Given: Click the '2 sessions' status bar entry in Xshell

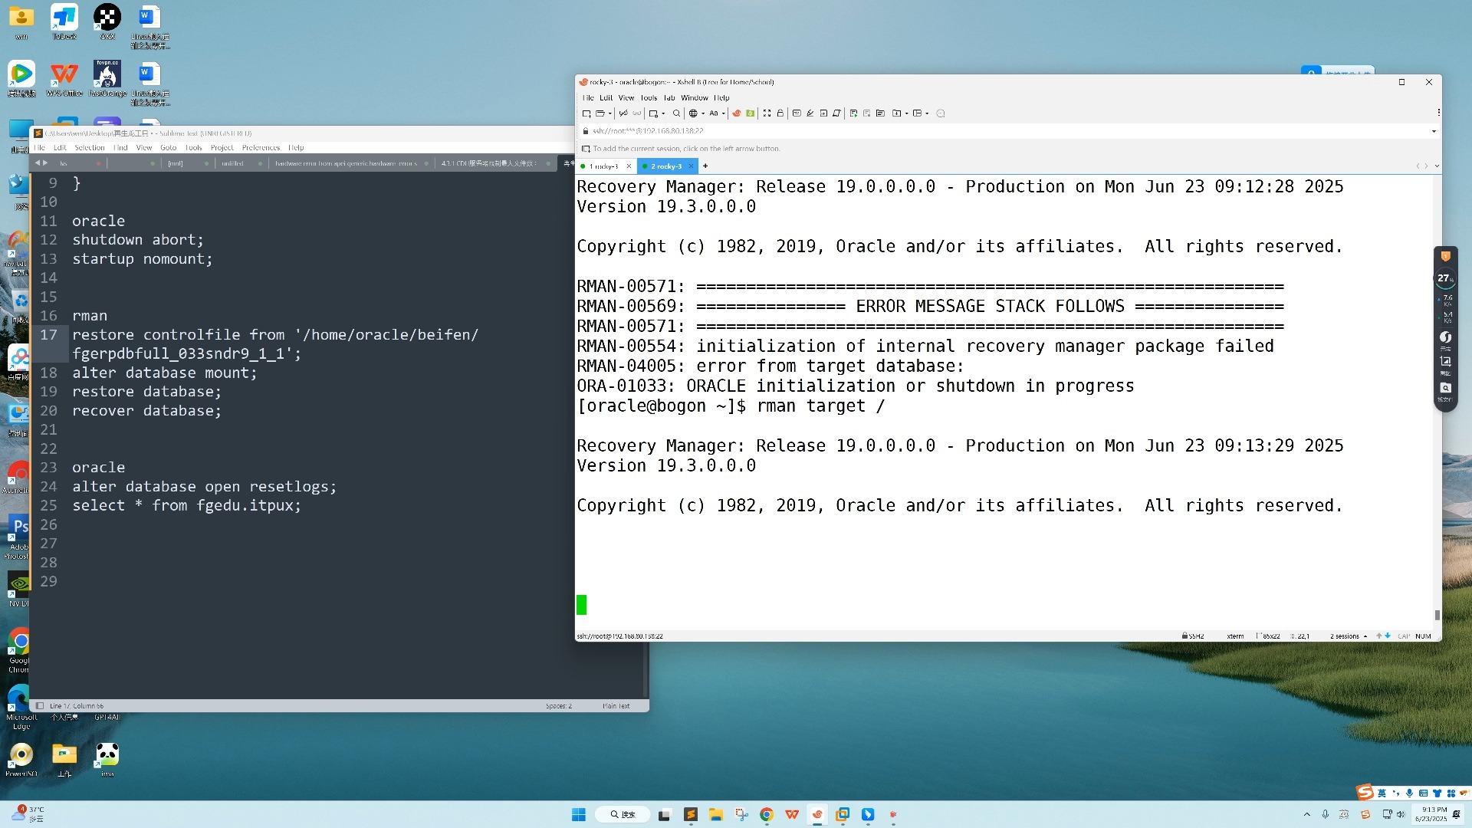Looking at the screenshot, I should pos(1349,636).
